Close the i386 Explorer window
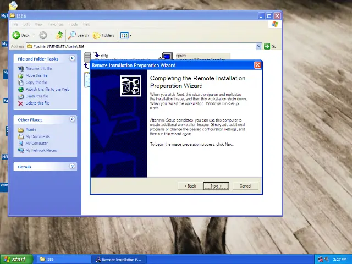 pos(277,16)
